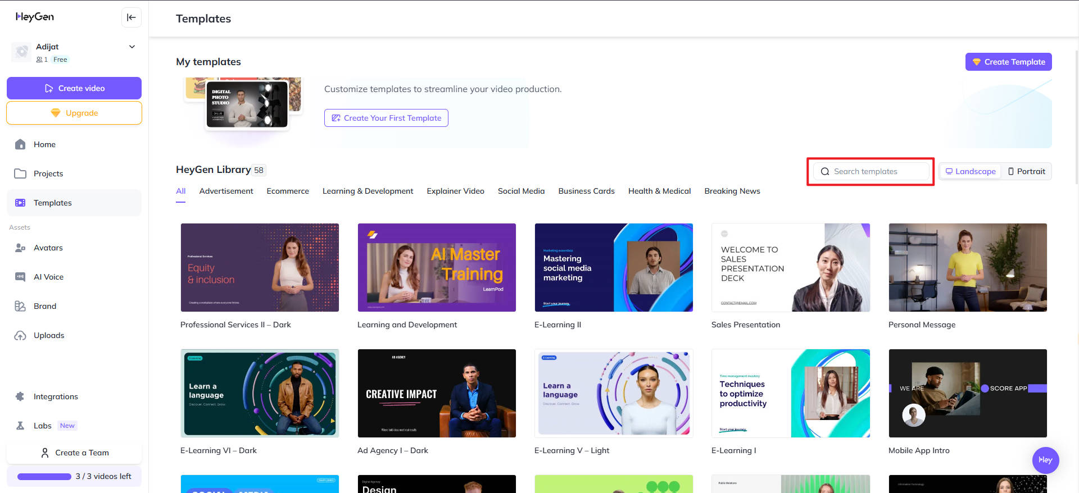Viewport: 1079px width, 493px height.
Task: Click the Upgrade button
Action: 74,113
